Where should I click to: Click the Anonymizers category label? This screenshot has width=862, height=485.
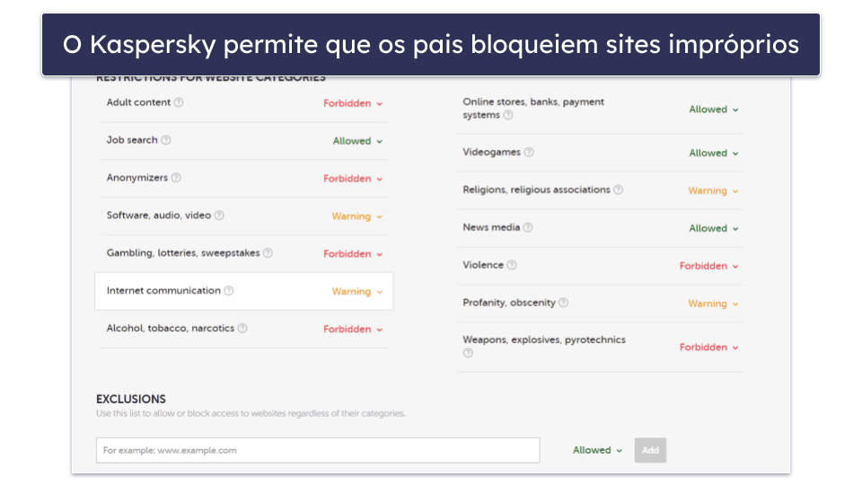click(x=136, y=178)
